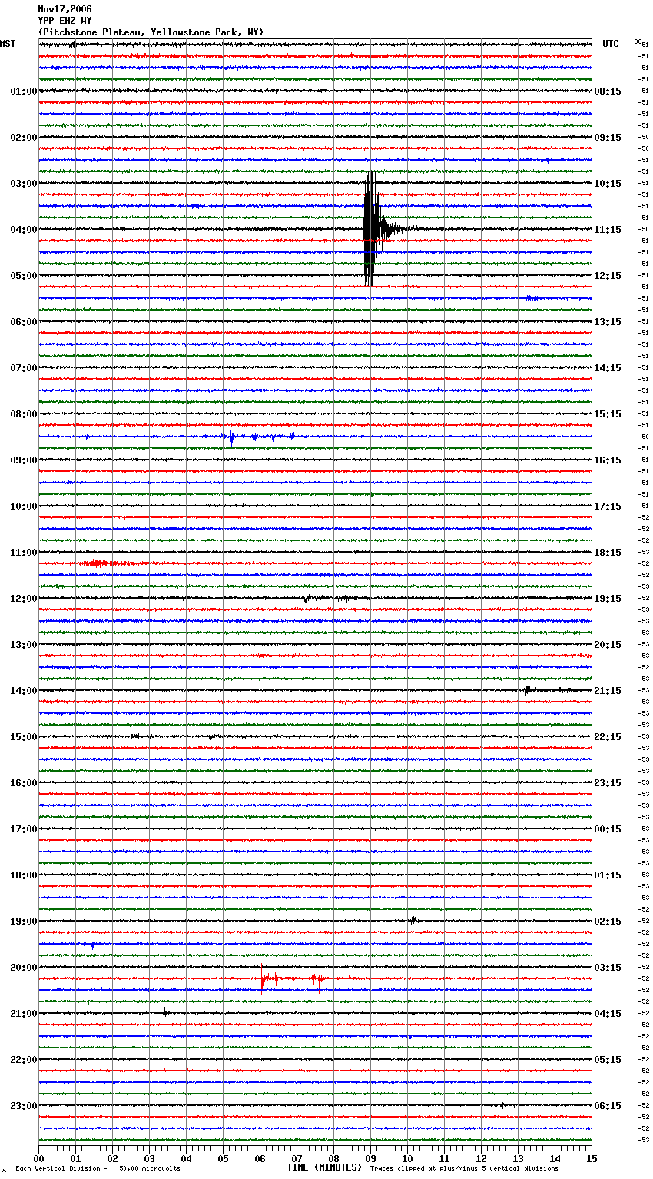Screen dimensions: 653x1179
Task: Select the 14:00 MST time label
Action: coord(23,691)
